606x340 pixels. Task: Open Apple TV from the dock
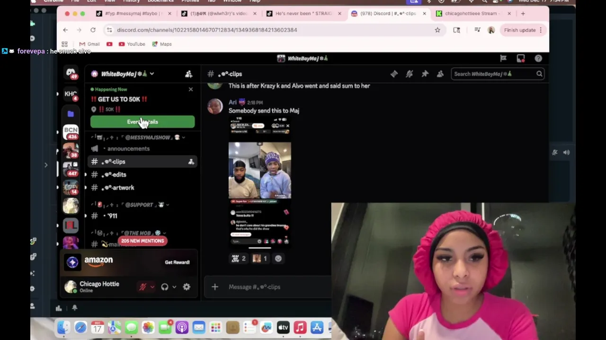tap(283, 327)
